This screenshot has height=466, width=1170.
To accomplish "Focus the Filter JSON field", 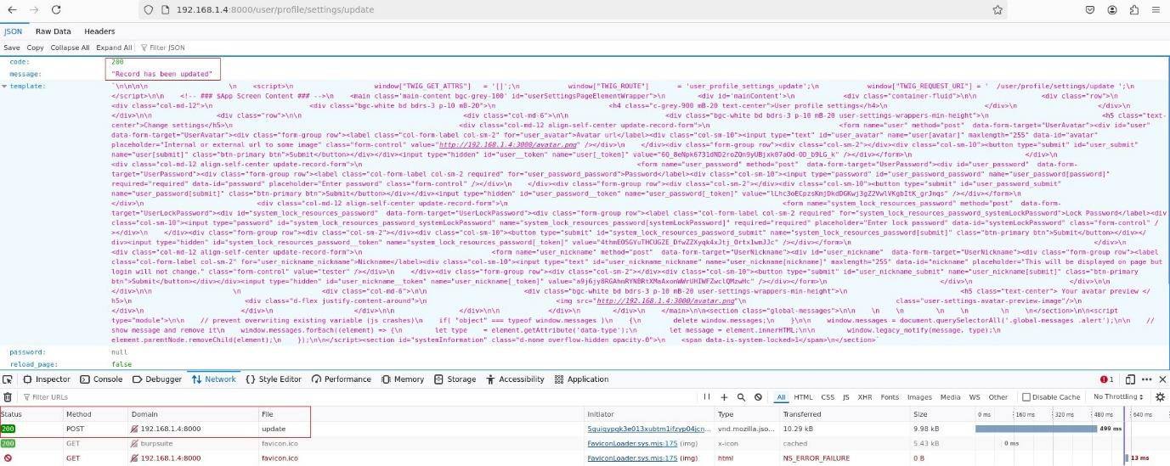I will point(167,48).
